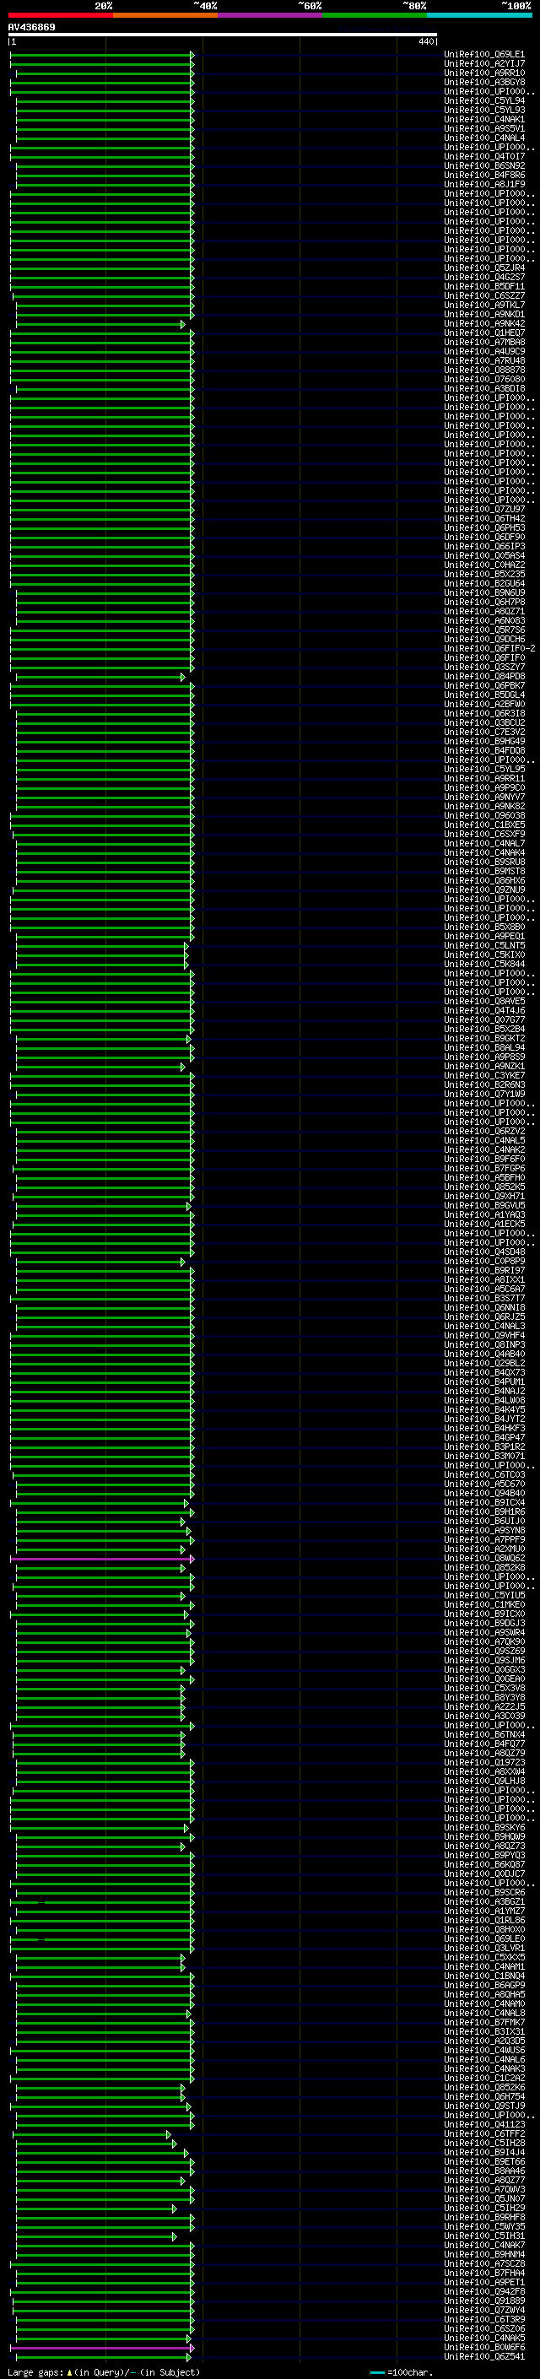Select the UniRef100_C6SZZ7 label

[x=483, y=295]
